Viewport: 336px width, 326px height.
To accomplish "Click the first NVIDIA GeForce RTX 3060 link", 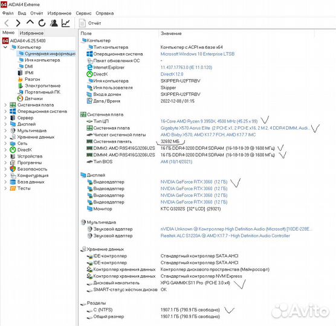I will 194,182.
